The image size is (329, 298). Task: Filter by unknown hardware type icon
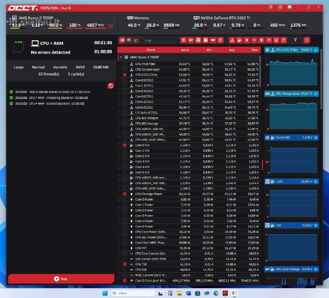tap(220, 40)
